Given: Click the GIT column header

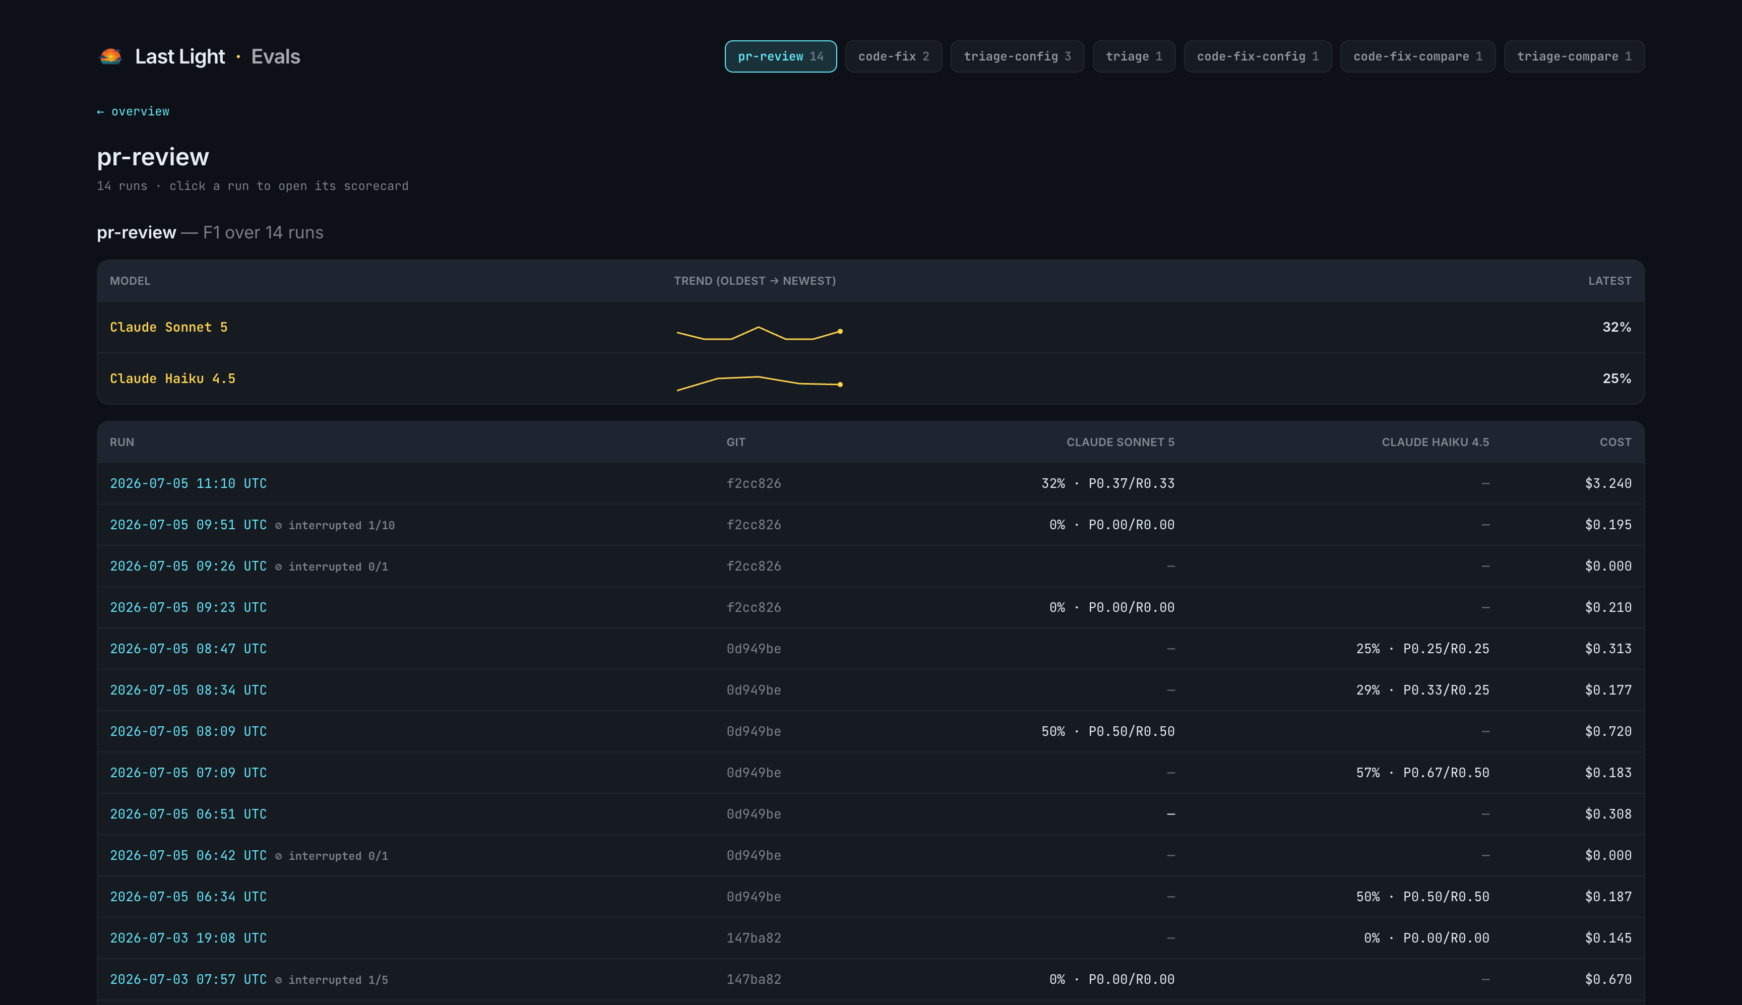Looking at the screenshot, I should [736, 443].
